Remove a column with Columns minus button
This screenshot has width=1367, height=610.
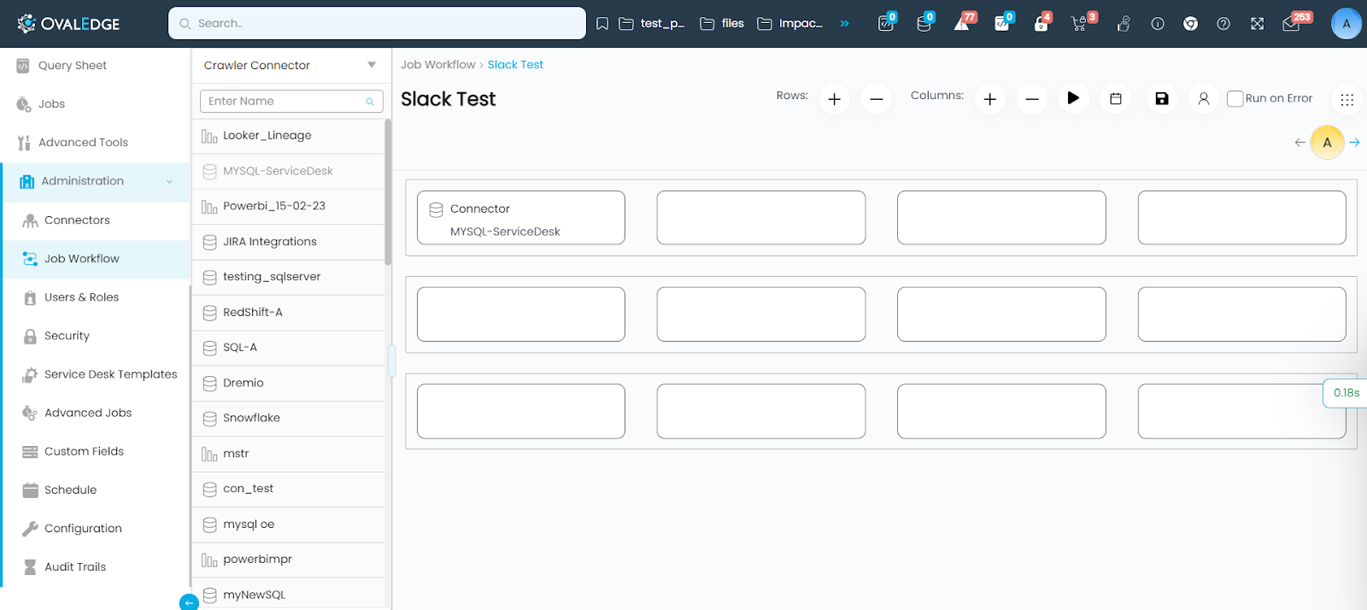pos(1031,99)
